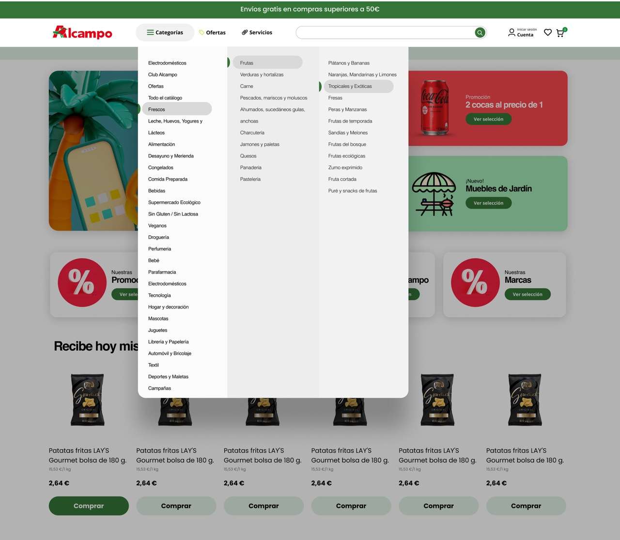Click Ver selección on Coca-Cola promo
The height and width of the screenshot is (540, 620).
tap(488, 119)
